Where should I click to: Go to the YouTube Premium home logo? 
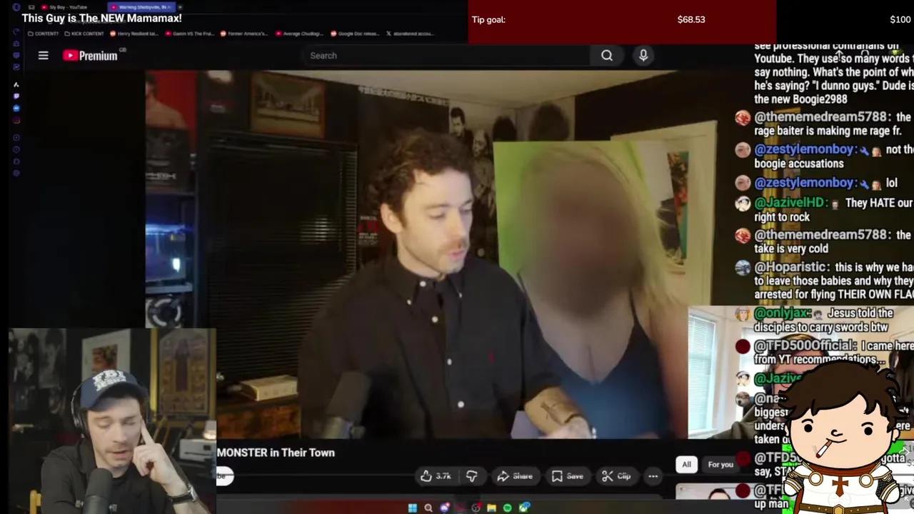(x=91, y=56)
